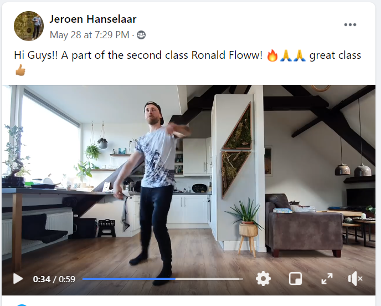
Task: Open post options three-dot menu
Action: click(350, 24)
